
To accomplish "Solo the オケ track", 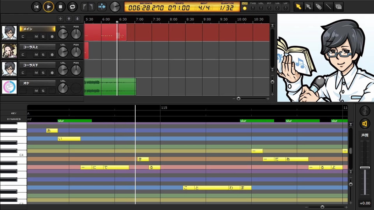I will (x=43, y=91).
